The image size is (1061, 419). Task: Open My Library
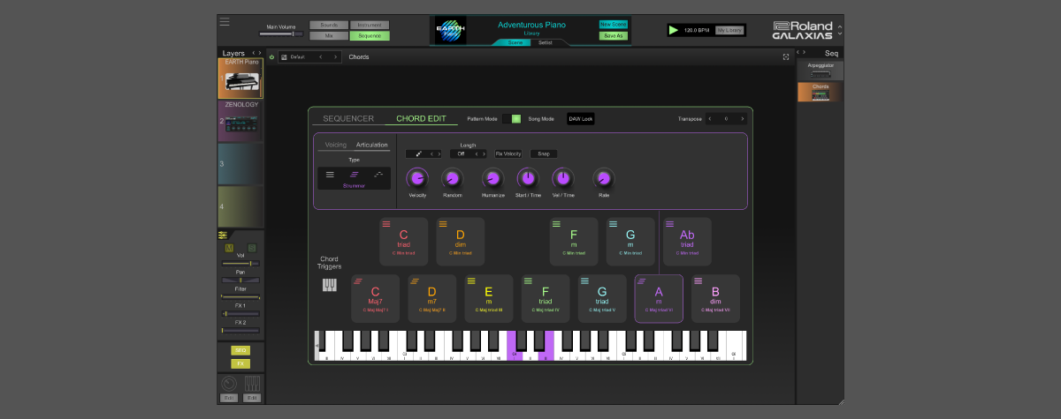pyautogui.click(x=729, y=30)
